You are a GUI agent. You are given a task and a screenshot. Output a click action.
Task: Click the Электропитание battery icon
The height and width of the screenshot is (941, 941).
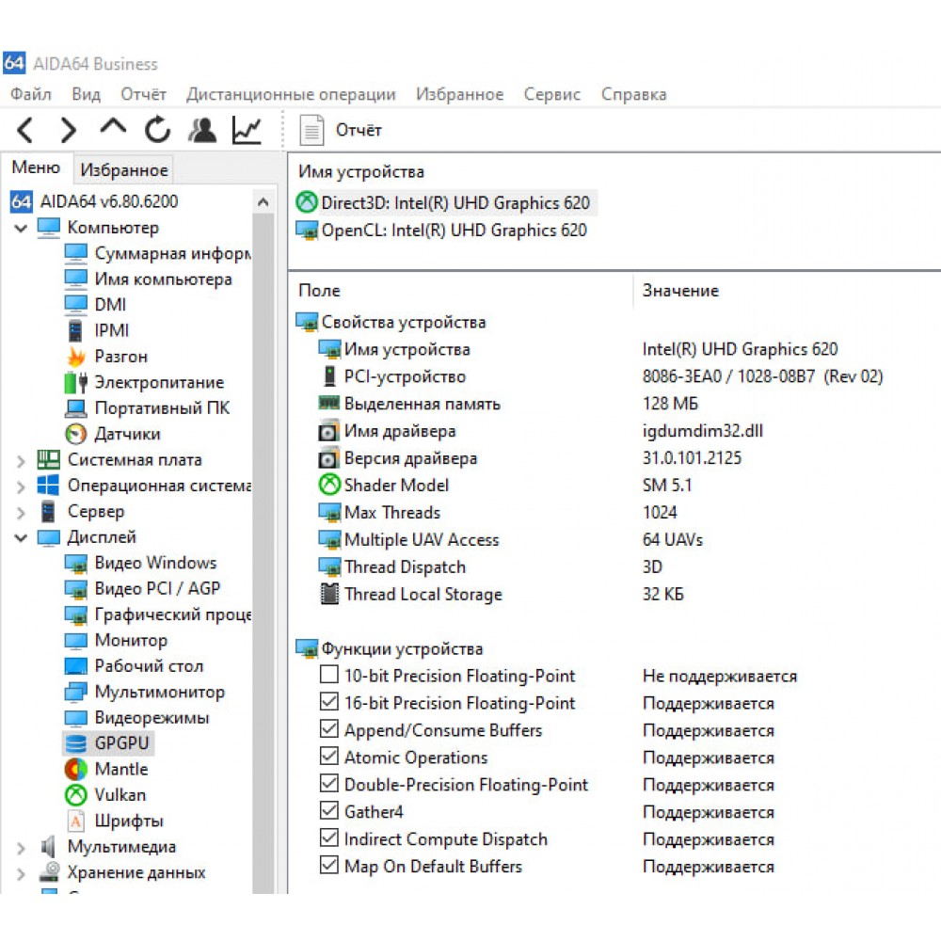point(75,382)
